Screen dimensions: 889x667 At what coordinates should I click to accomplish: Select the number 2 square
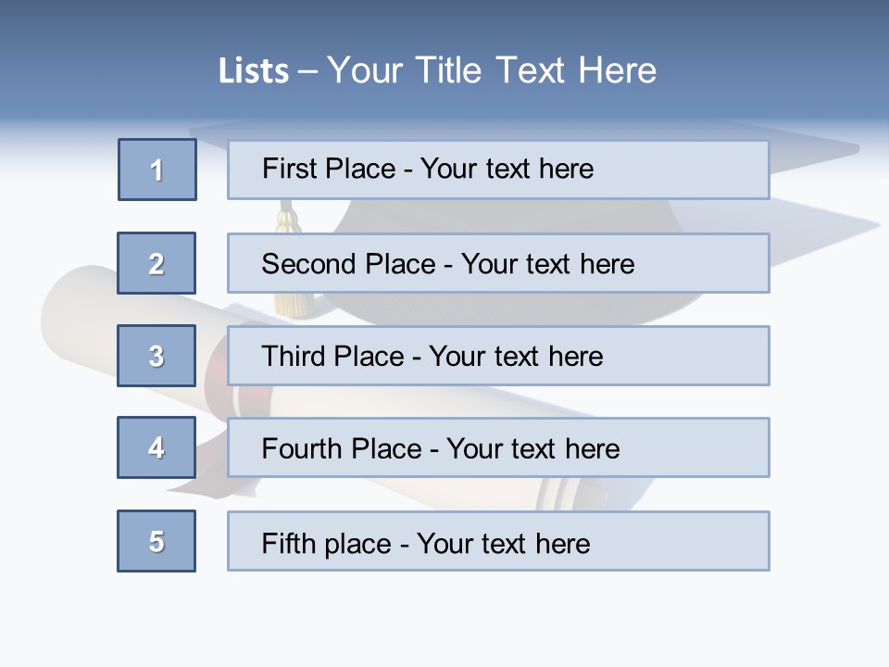pyautogui.click(x=157, y=263)
